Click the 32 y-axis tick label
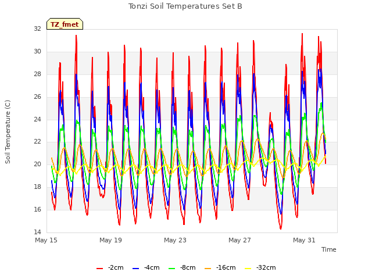The height and width of the screenshot is (279, 372). pos(37,28)
